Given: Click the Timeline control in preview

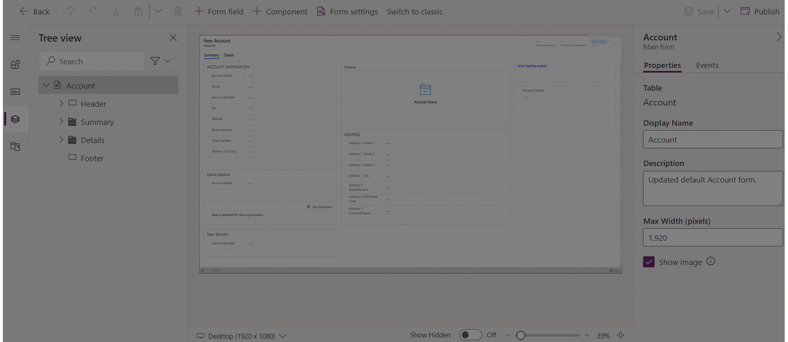Looking at the screenshot, I should [x=425, y=94].
